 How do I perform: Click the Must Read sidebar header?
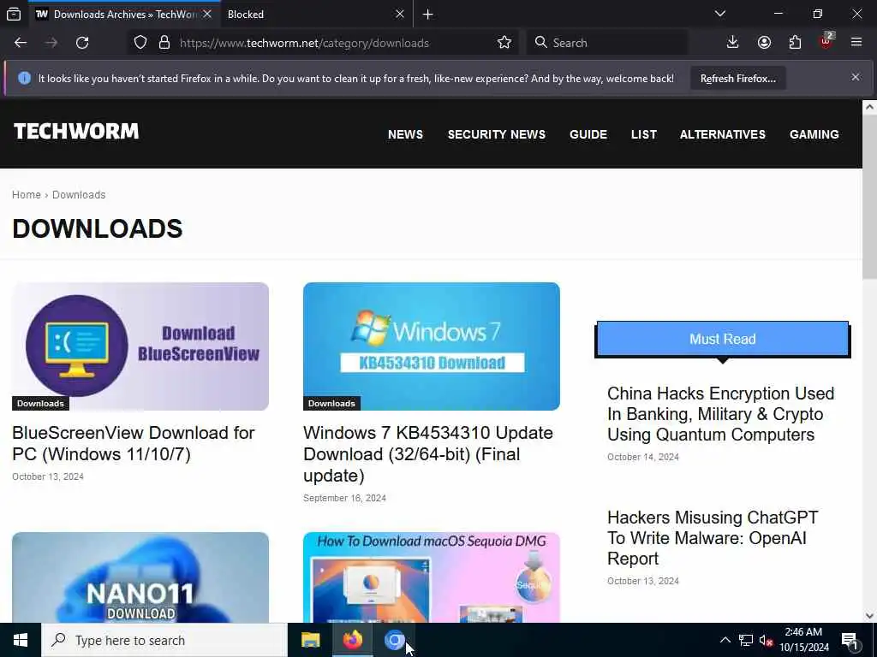(x=723, y=339)
